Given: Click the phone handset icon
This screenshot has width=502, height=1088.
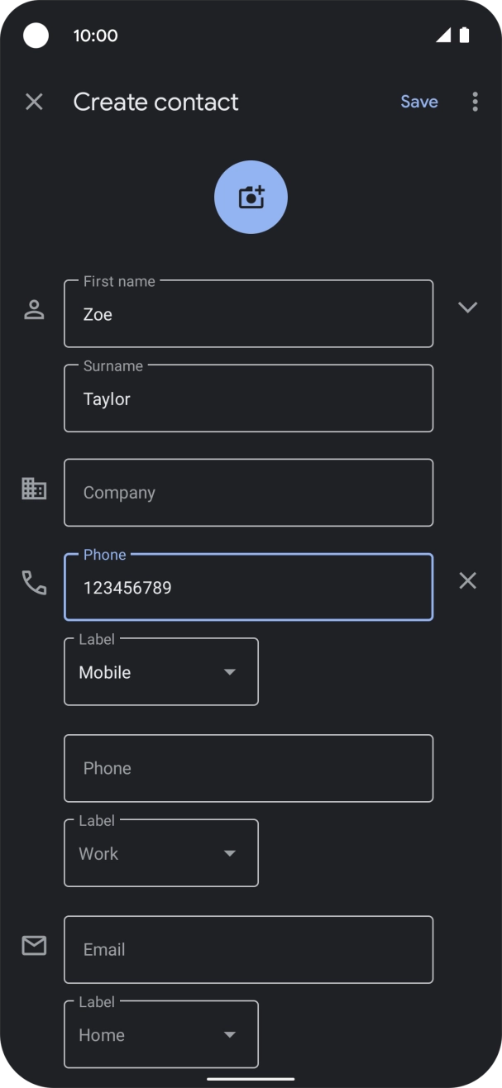Looking at the screenshot, I should click(34, 583).
